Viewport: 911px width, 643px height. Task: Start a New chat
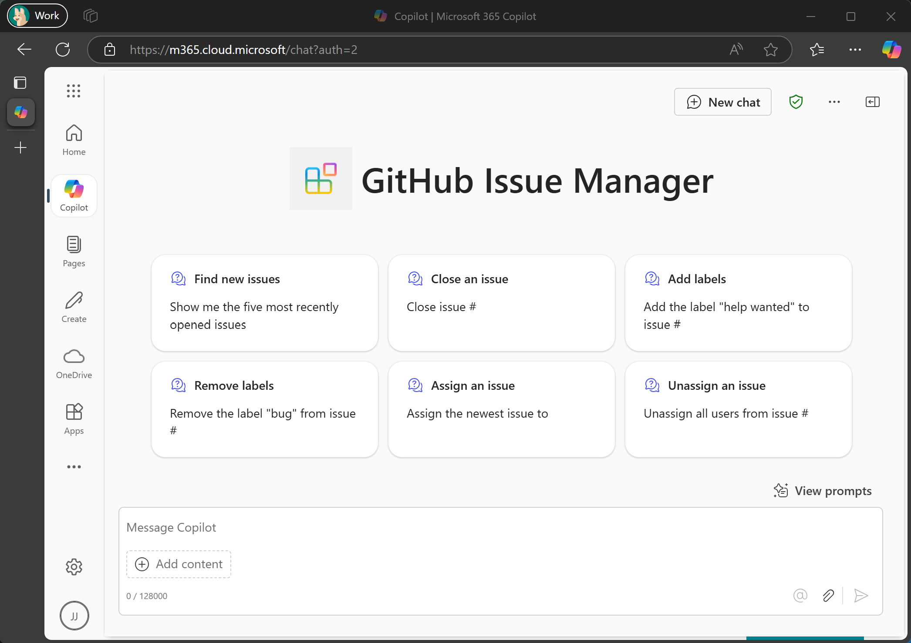point(723,102)
